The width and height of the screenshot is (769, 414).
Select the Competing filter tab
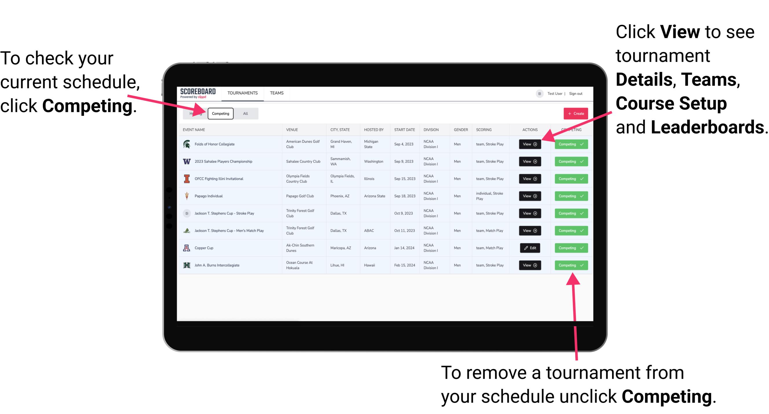pos(220,113)
